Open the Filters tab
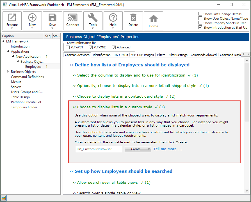The height and width of the screenshot is (202, 251). [161, 55]
